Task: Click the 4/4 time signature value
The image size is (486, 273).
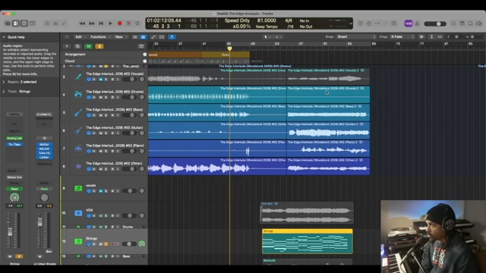Action: coord(289,20)
